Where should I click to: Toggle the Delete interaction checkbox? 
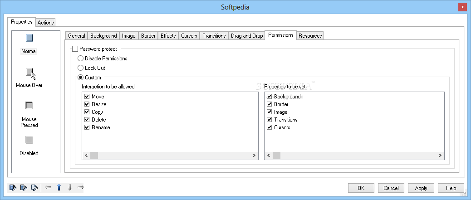[x=87, y=120]
